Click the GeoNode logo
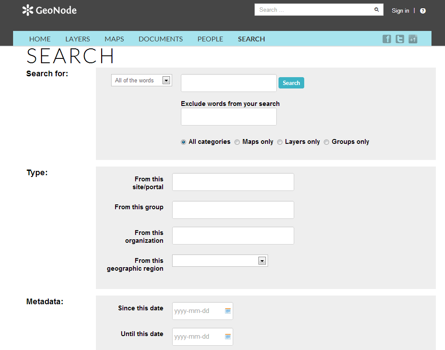 coord(49,10)
